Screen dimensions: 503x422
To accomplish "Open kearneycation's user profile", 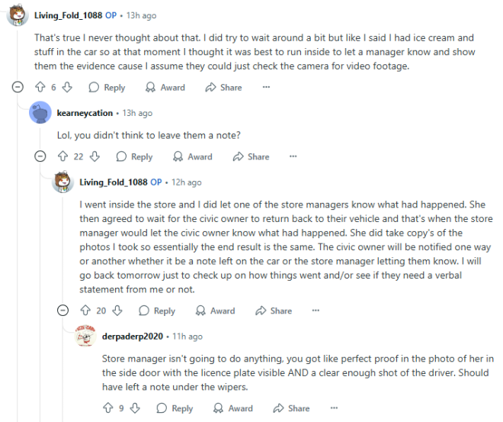I will 85,113.
